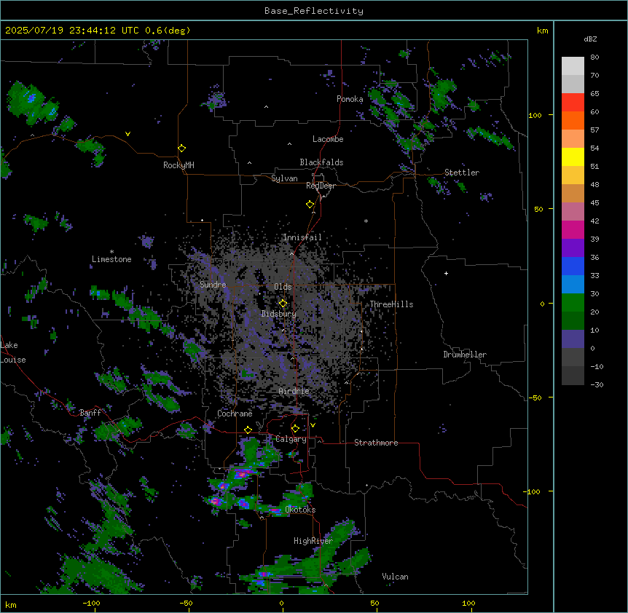Click the Ponoka city label

coord(350,99)
